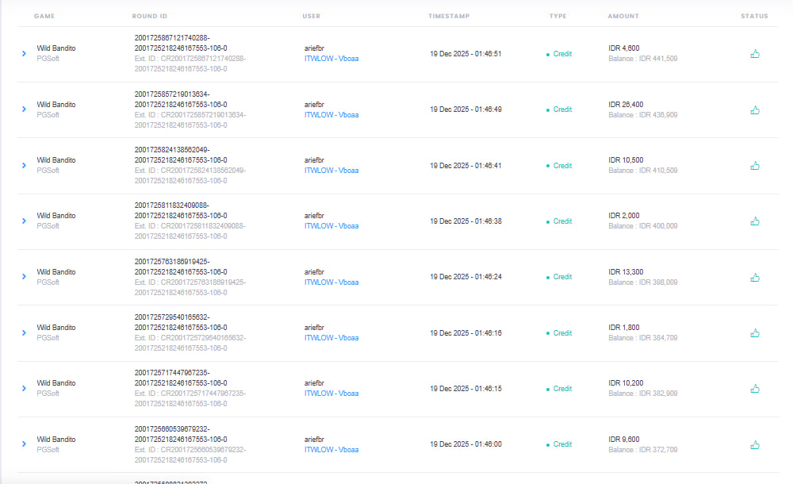Click Balance : IDR 400,009 text

coord(643,226)
